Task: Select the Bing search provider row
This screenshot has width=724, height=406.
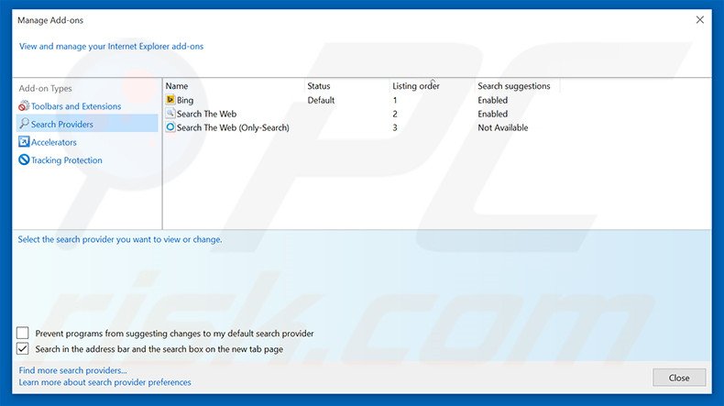Action: point(362,100)
